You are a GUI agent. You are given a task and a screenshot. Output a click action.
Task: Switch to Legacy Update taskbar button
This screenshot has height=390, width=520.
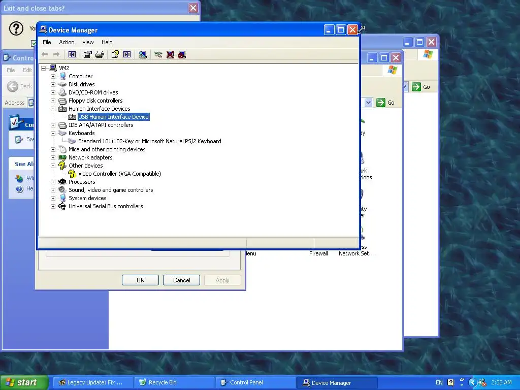coord(93,382)
